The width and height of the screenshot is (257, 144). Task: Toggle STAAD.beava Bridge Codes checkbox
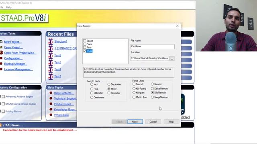3,104
